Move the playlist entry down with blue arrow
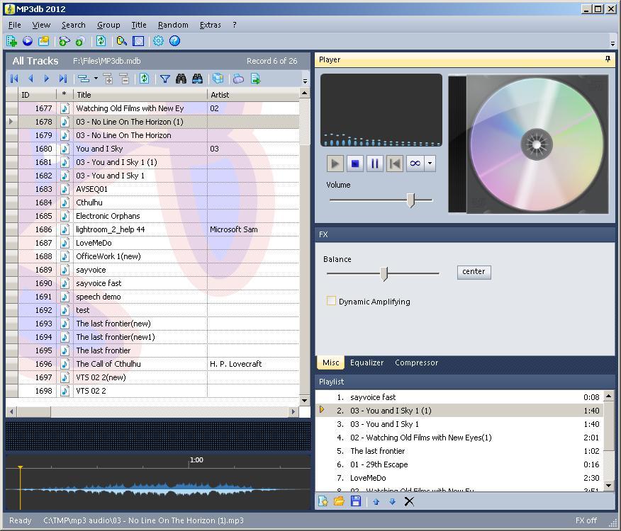The width and height of the screenshot is (621, 531). (x=392, y=502)
